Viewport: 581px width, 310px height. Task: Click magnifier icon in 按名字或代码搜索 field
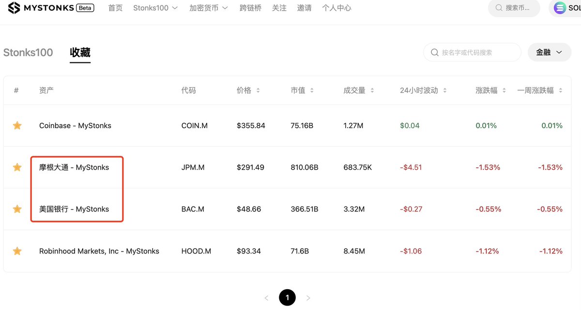coord(434,52)
